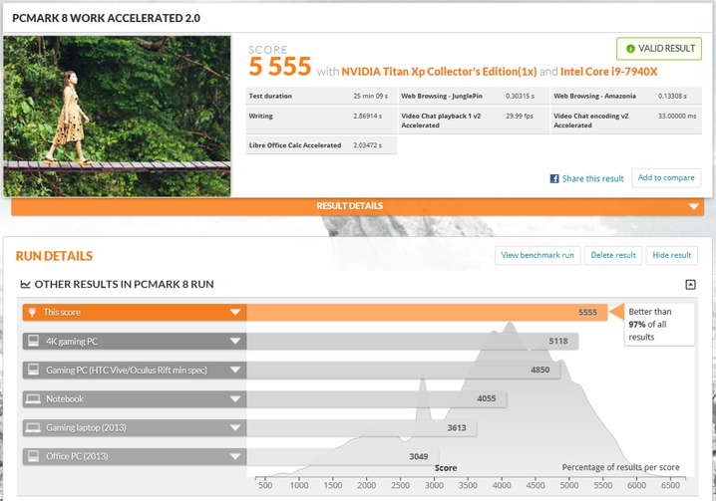The image size is (716, 501).
Task: Click the monitor icon for Gaming PC HTC Vive row
Action: (33, 370)
